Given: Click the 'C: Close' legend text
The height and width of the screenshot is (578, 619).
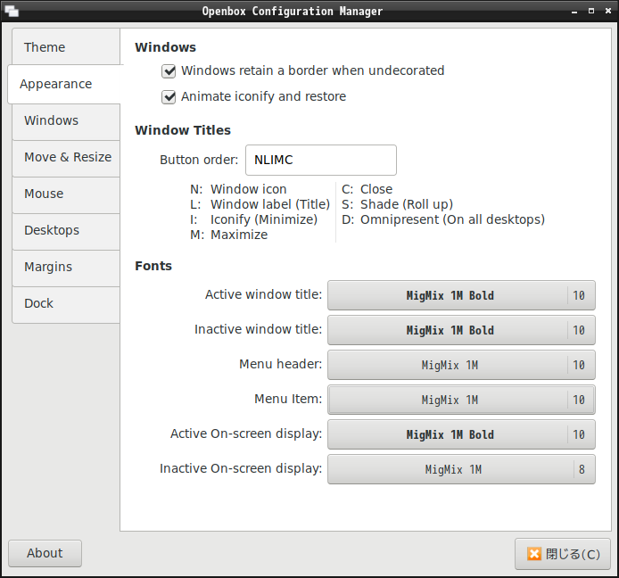Looking at the screenshot, I should point(367,189).
